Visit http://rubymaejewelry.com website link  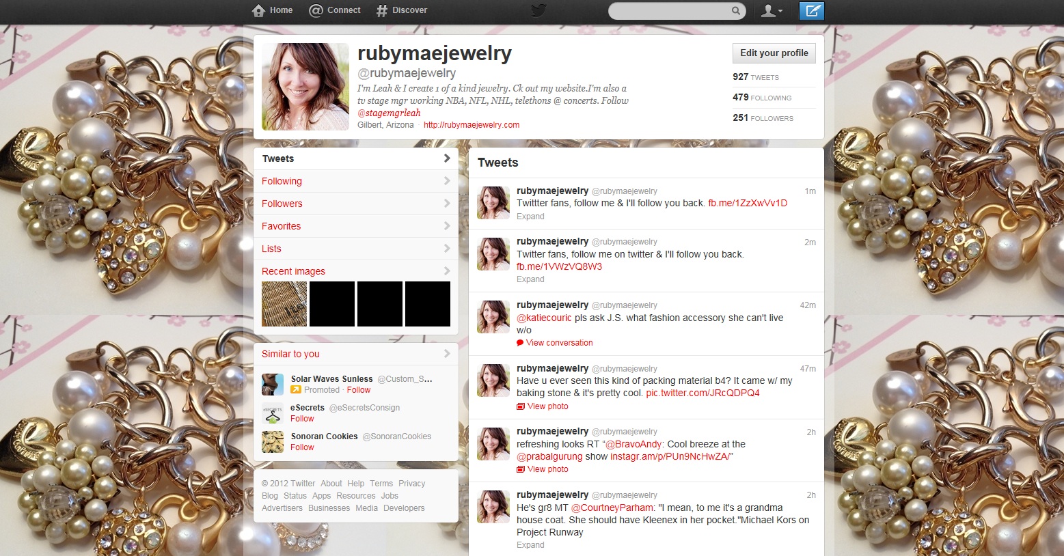472,125
